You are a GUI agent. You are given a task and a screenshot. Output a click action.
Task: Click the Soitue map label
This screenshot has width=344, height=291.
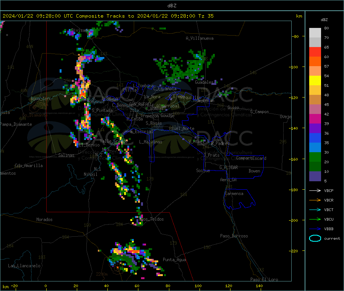click(203, 171)
